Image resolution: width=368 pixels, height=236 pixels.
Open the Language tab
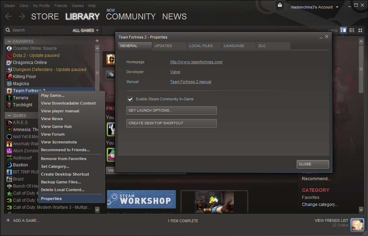click(238, 46)
